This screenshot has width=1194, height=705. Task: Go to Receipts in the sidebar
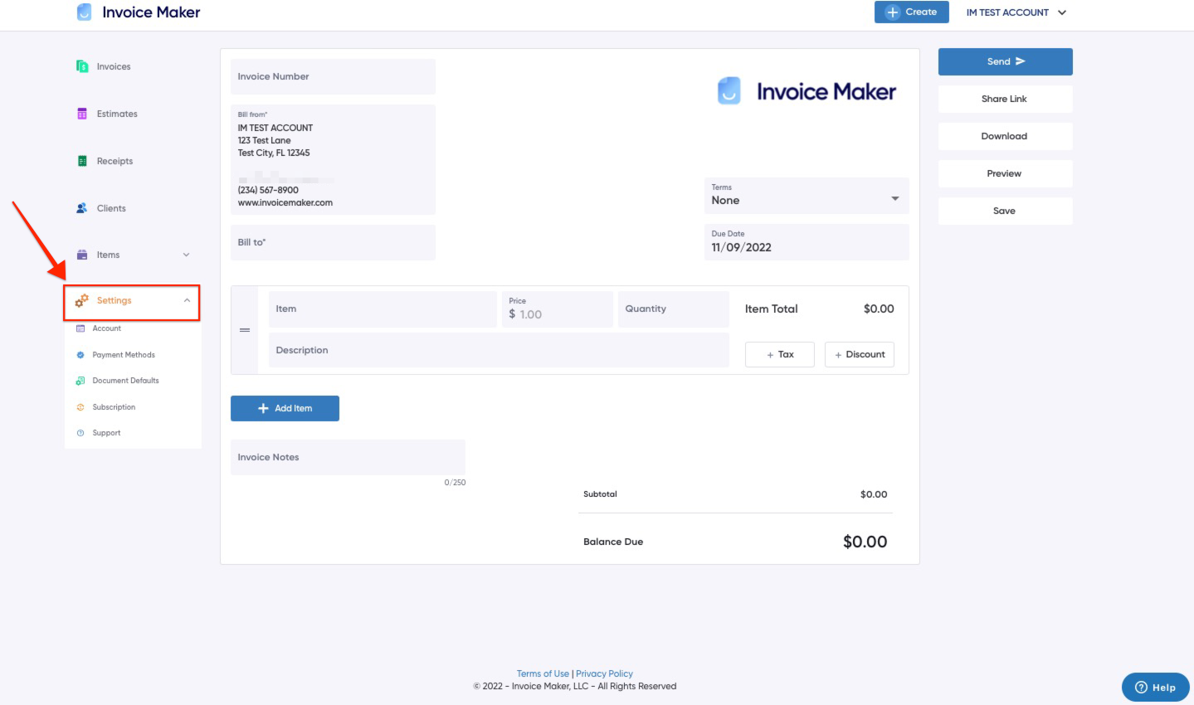pyautogui.click(x=115, y=161)
